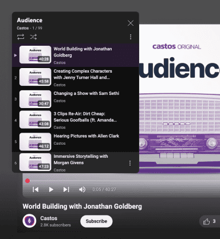
Task: Play 3 Clips Re-Air: Dirt Cheap episode
Action: point(76,120)
